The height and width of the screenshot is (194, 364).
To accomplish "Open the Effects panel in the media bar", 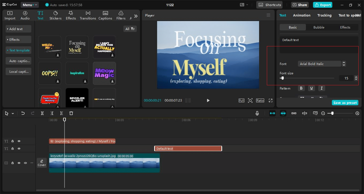I will click(71, 15).
